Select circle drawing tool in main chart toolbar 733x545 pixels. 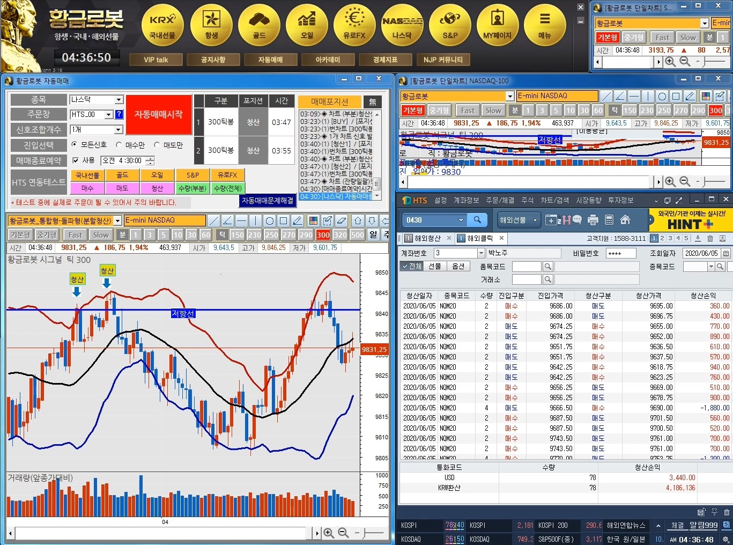point(269,220)
